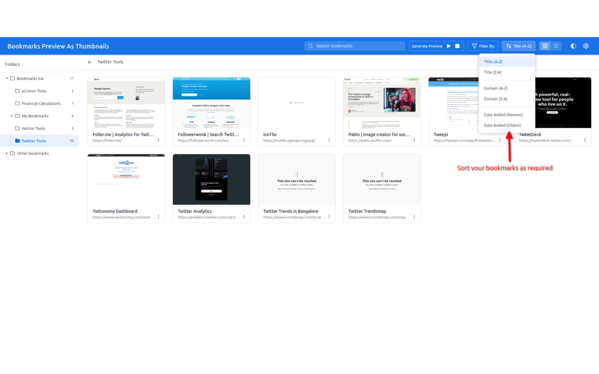Open settings gear icon
The height and width of the screenshot is (374, 599).
(x=586, y=46)
